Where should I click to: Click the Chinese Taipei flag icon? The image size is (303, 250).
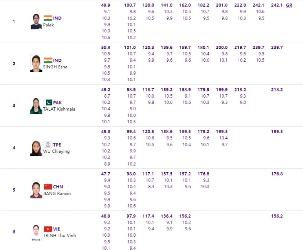[48, 144]
